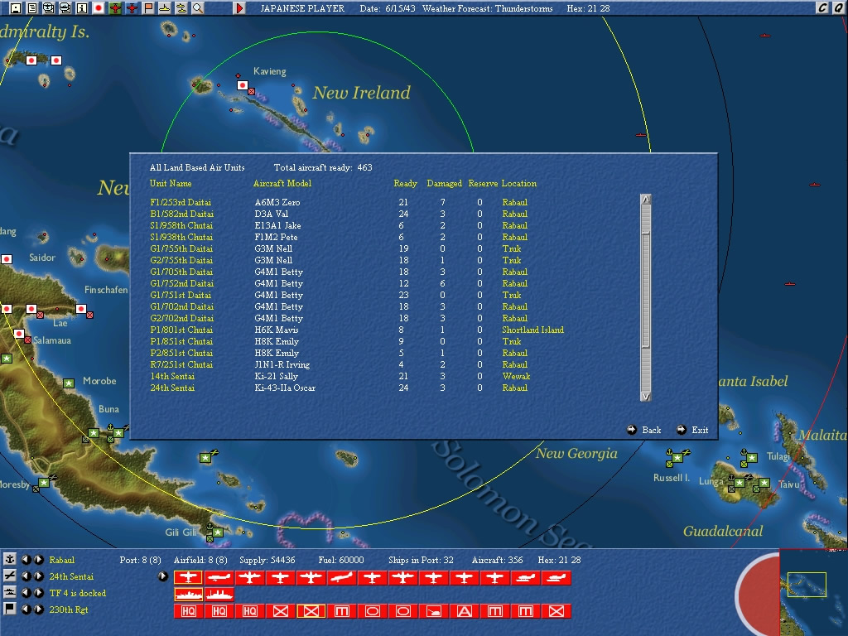Click the round arrow left of air unit icons
848x636 pixels.
(x=163, y=576)
